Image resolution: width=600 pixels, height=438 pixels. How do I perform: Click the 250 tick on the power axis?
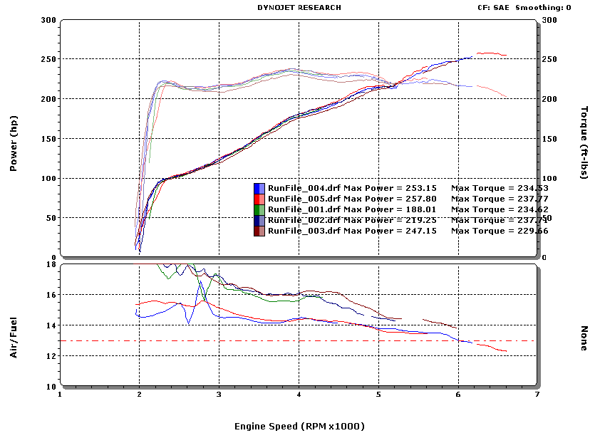tap(48, 59)
